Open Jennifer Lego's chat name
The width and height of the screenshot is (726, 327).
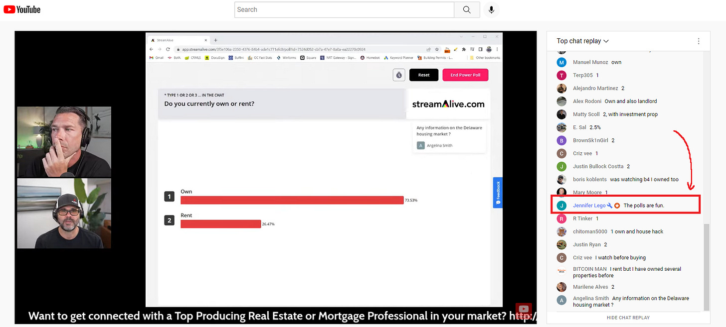point(589,206)
